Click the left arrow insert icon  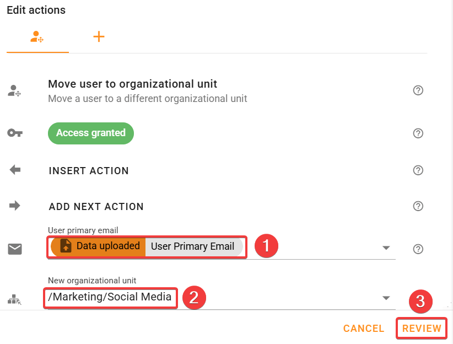[x=15, y=170]
